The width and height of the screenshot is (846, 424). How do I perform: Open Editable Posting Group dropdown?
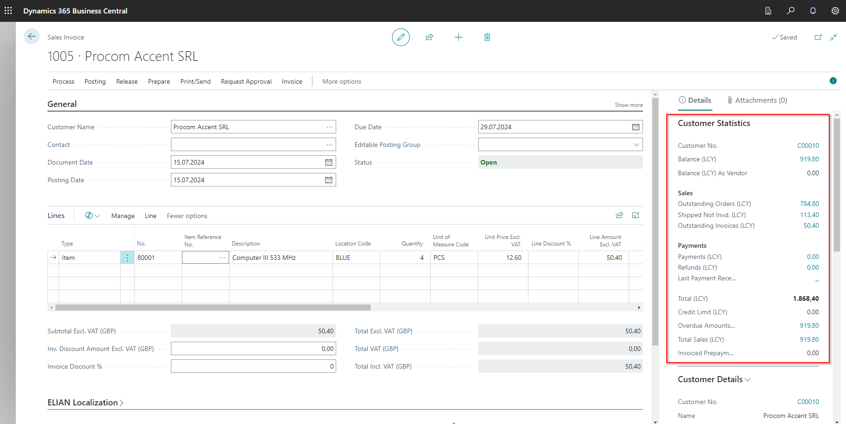click(x=636, y=145)
